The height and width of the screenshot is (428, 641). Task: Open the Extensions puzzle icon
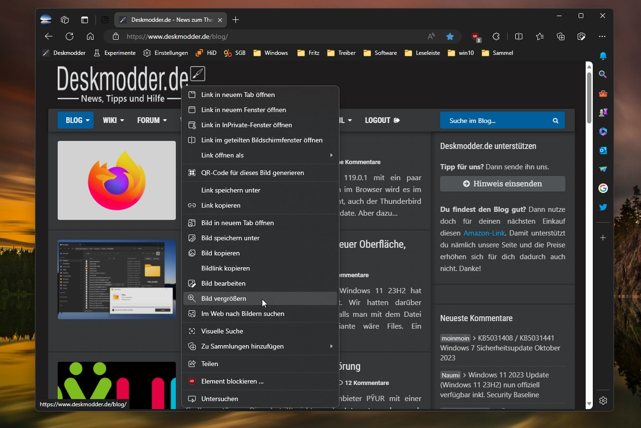click(x=496, y=36)
